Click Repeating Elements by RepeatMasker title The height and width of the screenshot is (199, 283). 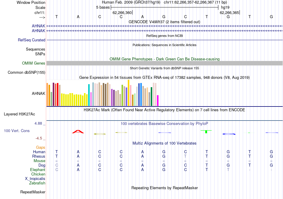click(x=164, y=188)
